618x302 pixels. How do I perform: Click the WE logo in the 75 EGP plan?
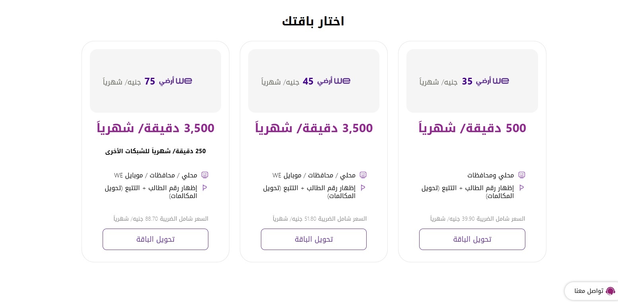(x=184, y=81)
